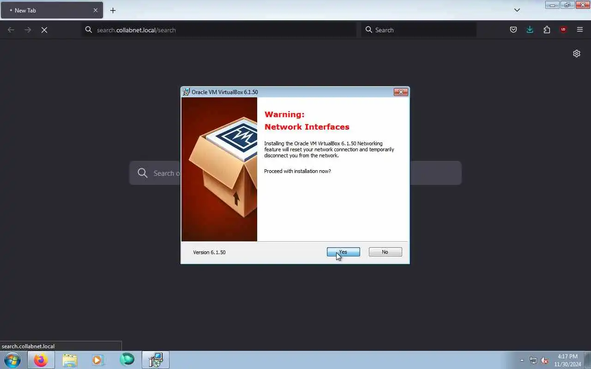Image resolution: width=591 pixels, height=369 pixels.
Task: Click the Network Interfaces warning heading
Action: pos(307,127)
